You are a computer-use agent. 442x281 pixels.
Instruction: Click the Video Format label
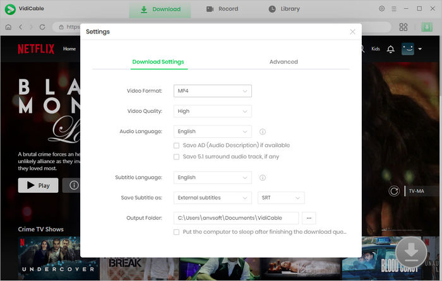click(145, 91)
